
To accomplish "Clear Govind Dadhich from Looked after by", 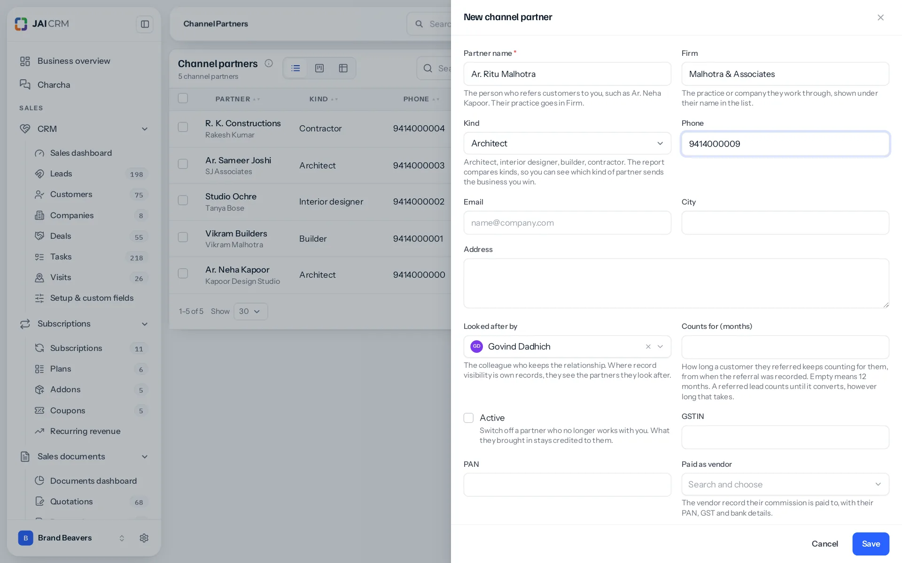I will point(648,347).
